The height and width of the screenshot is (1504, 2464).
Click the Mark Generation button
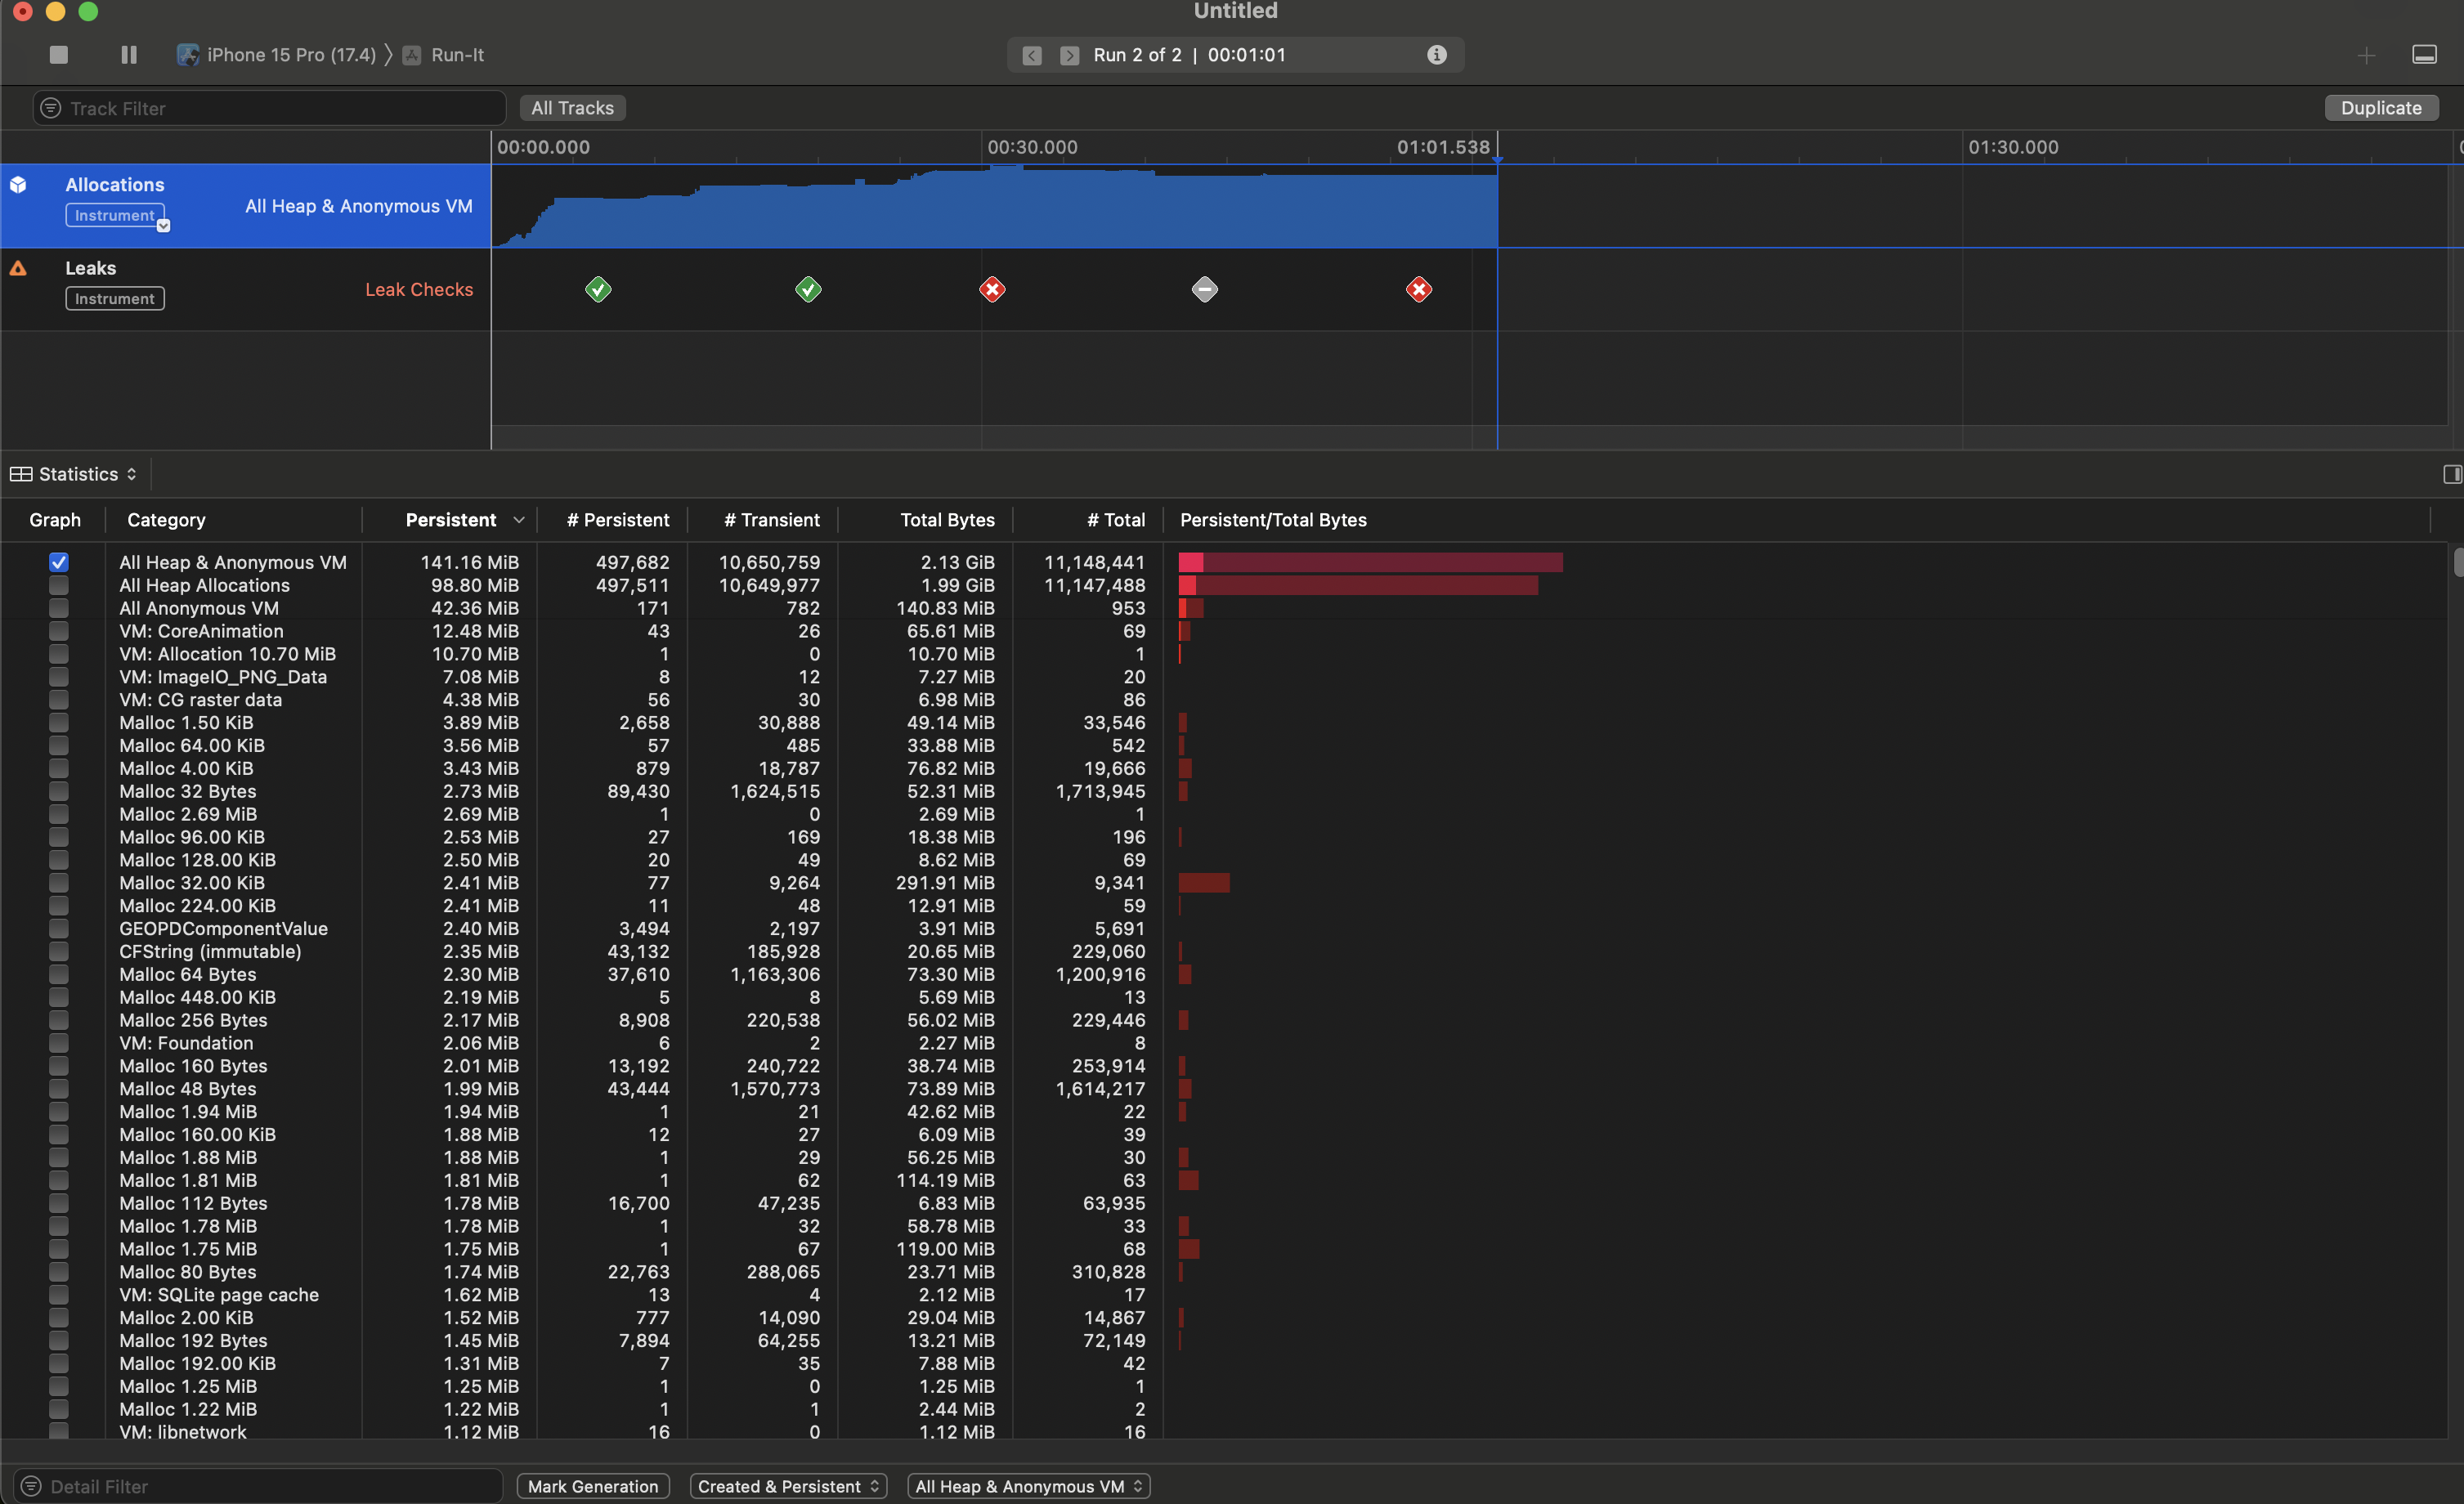[x=592, y=1486]
